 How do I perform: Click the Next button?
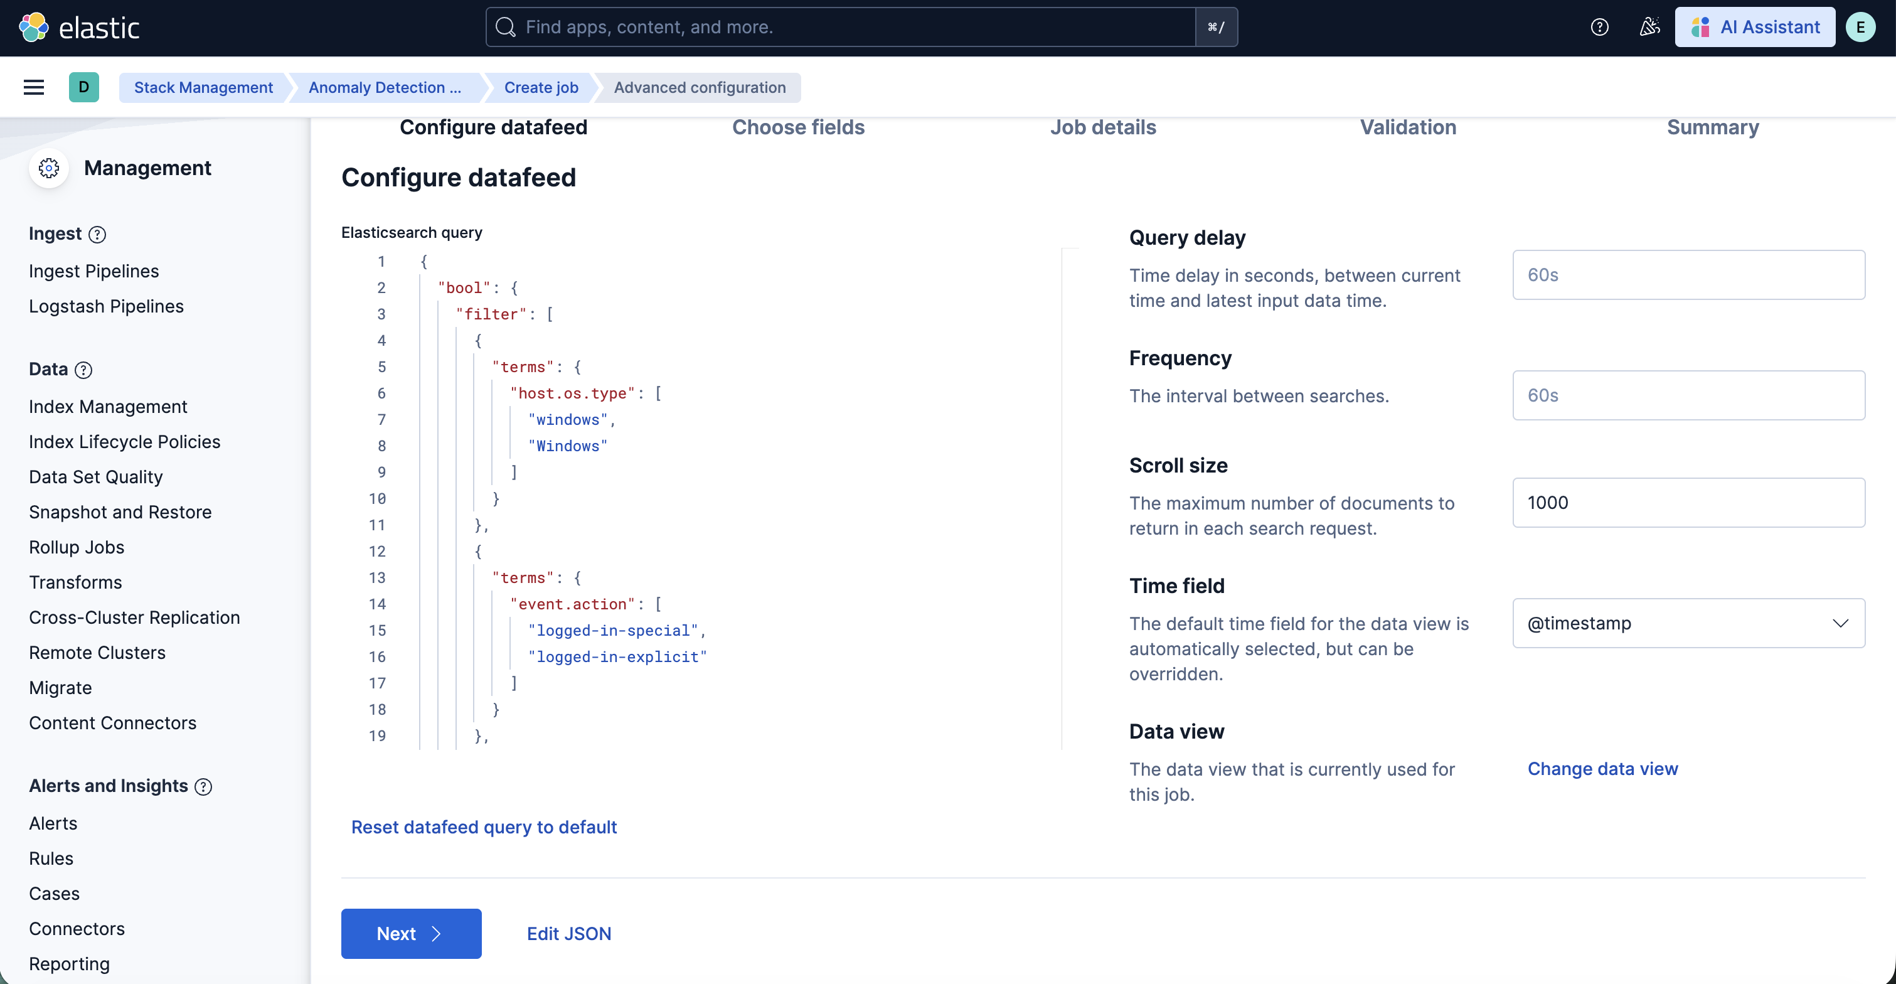[411, 933]
